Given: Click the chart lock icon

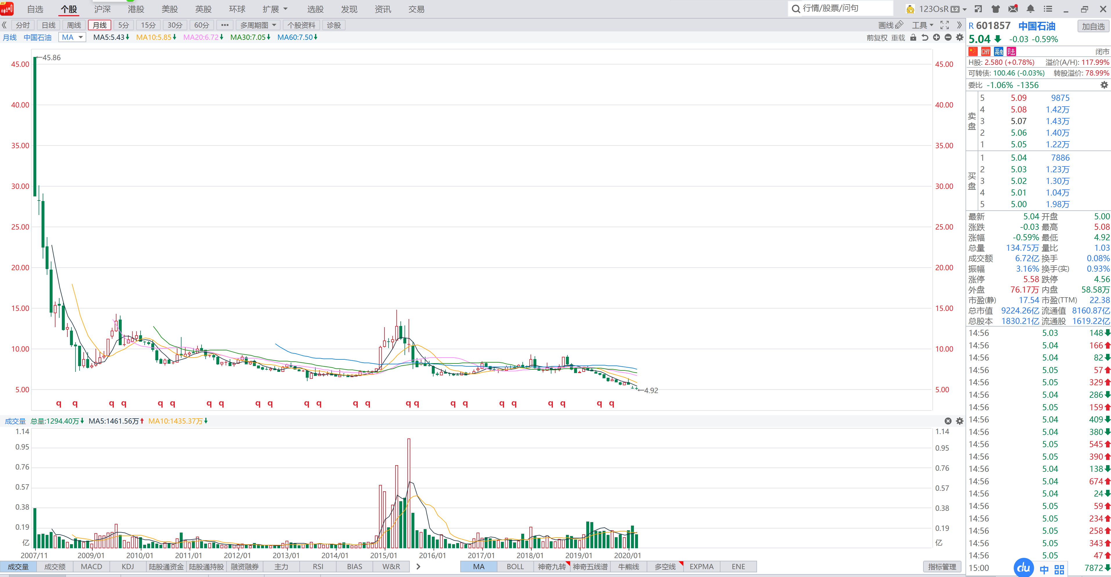Looking at the screenshot, I should pos(913,37).
